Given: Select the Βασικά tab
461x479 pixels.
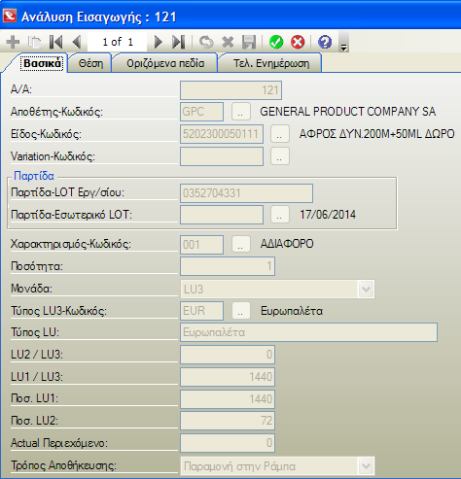Looking at the screenshot, I should [42, 63].
